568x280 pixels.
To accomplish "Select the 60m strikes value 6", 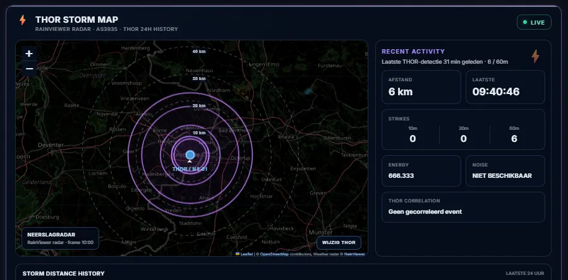I will click(x=514, y=139).
